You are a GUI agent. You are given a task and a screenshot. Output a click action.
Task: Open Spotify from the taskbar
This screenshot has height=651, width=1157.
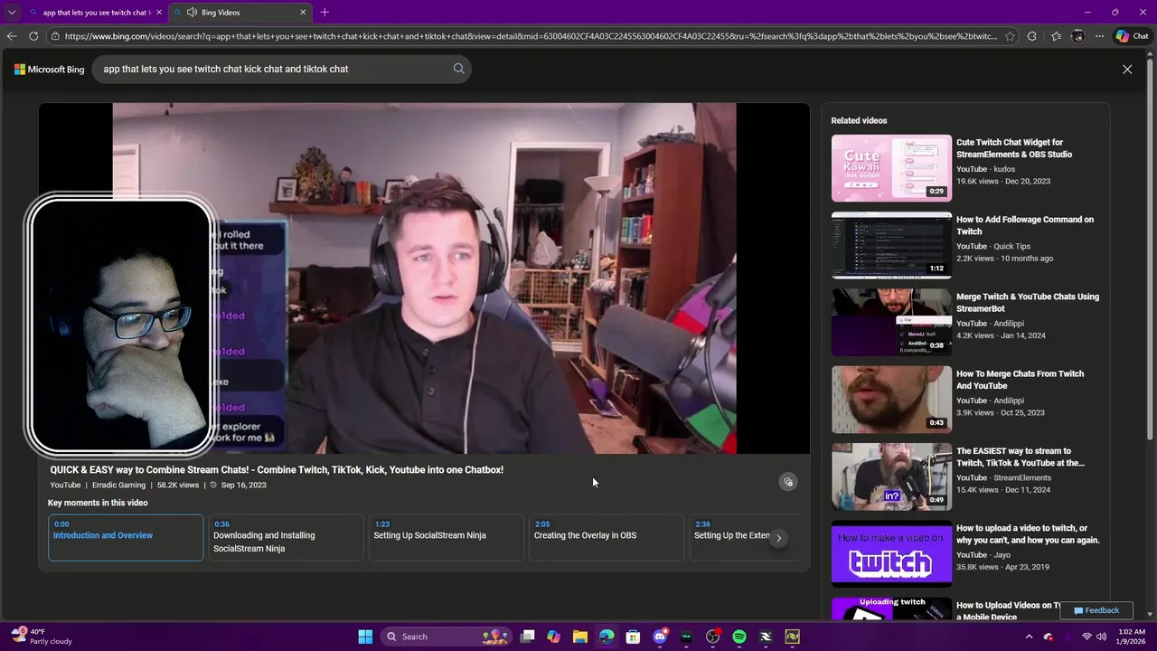739,637
